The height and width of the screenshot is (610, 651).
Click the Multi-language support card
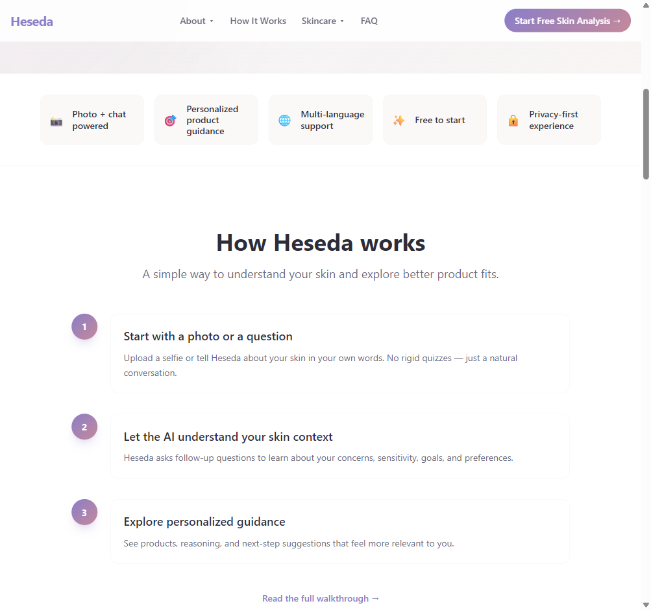(320, 120)
